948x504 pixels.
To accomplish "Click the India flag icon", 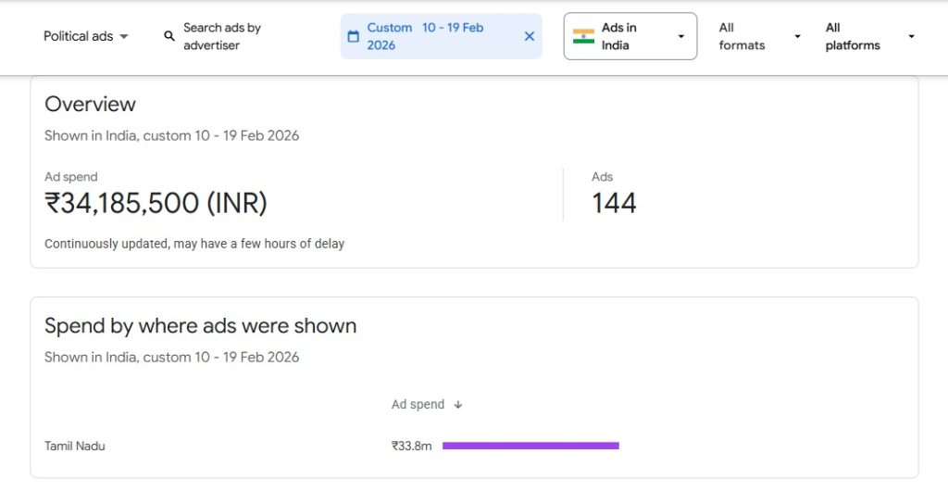I will click(583, 36).
